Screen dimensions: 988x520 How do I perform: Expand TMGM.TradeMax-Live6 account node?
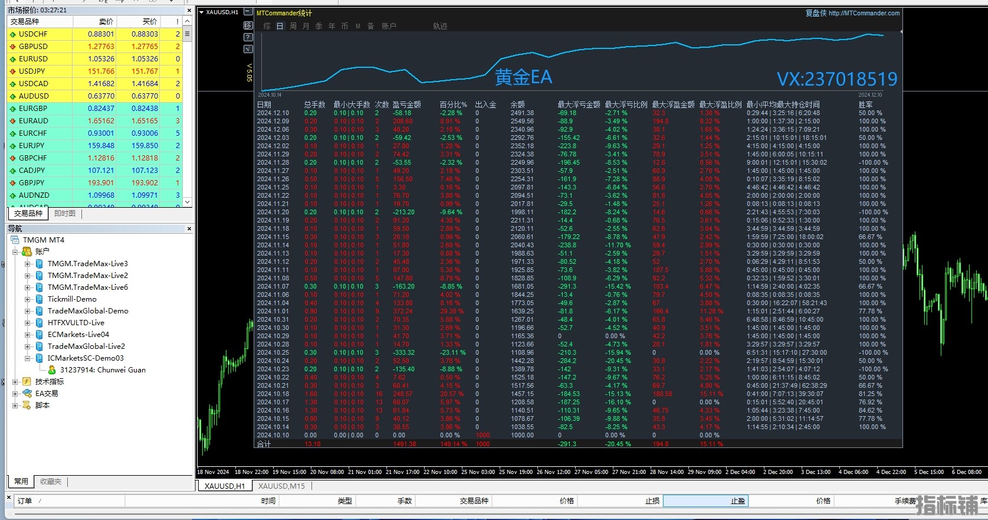[27, 287]
